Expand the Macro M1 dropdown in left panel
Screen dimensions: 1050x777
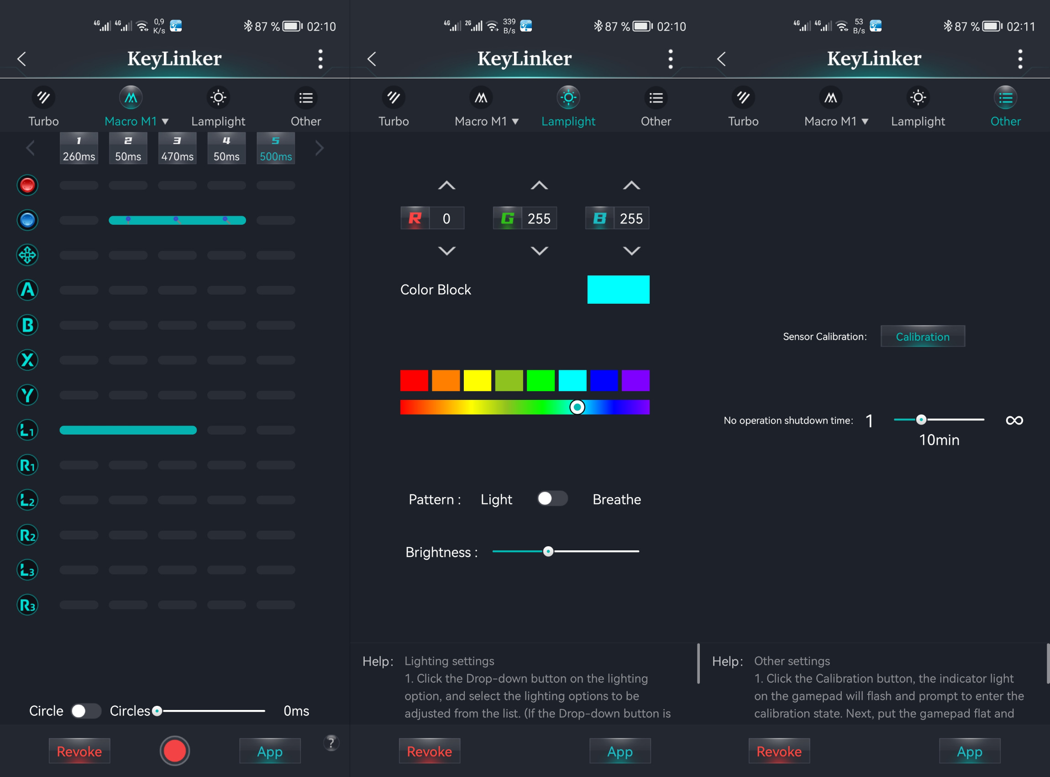tap(165, 121)
